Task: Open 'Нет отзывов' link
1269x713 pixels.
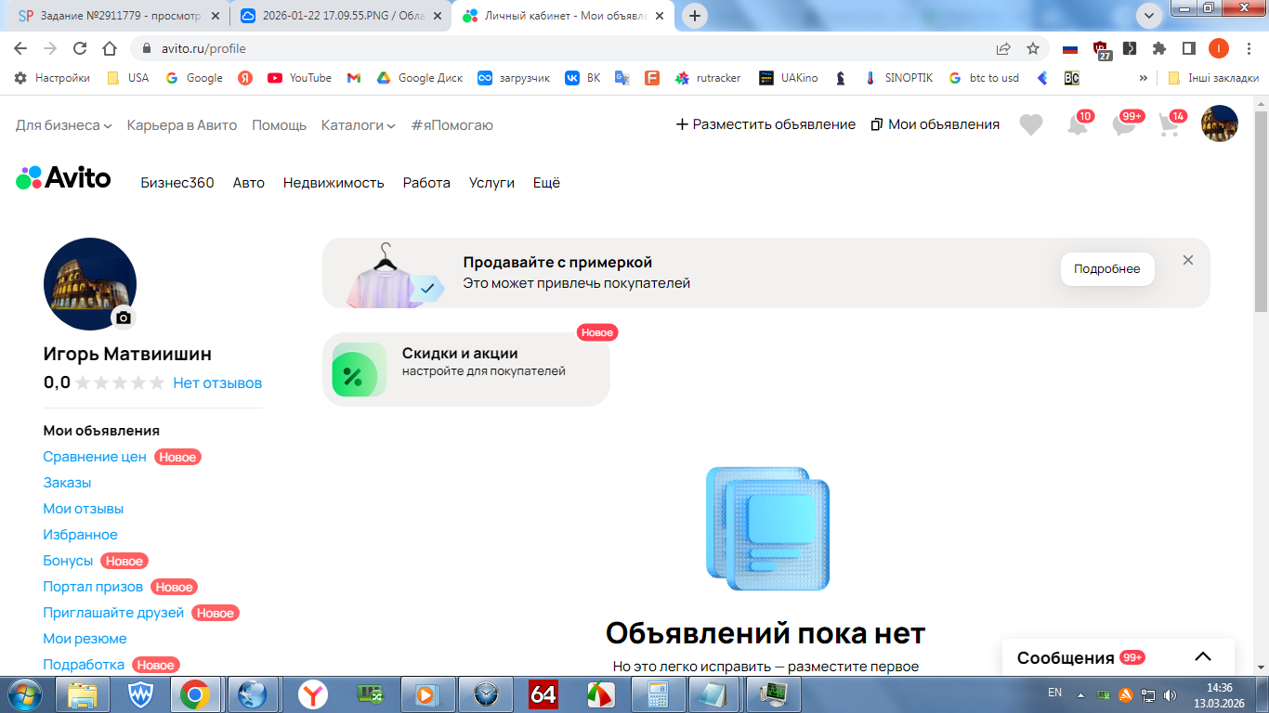Action: click(217, 382)
